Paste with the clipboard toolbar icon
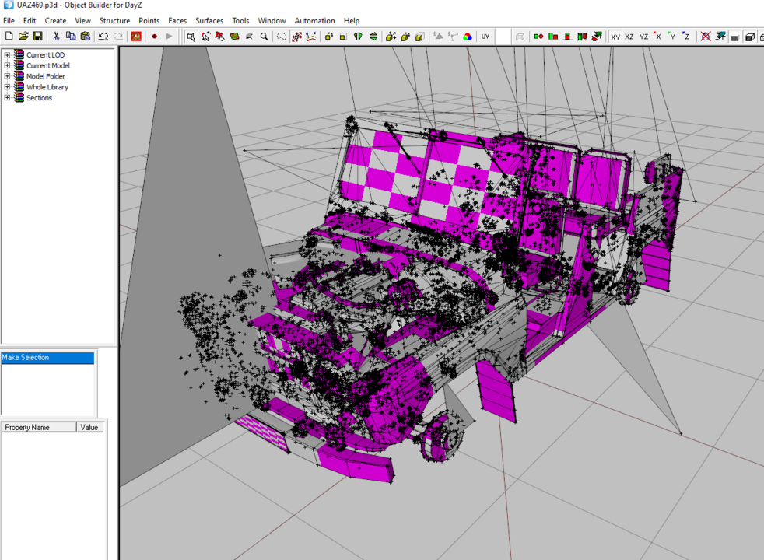The image size is (764, 560). (x=86, y=37)
